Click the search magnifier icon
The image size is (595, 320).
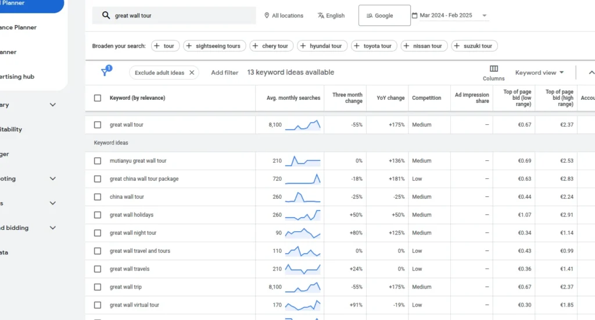tap(106, 16)
